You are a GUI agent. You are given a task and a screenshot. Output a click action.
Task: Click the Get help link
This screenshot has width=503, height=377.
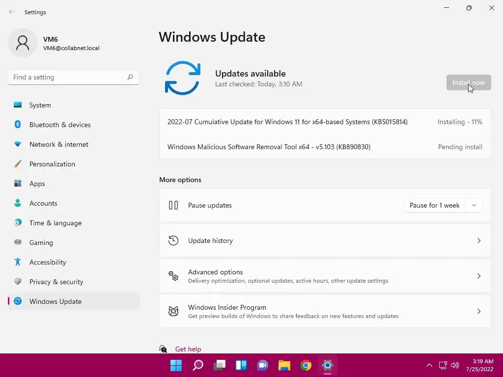[188, 349]
